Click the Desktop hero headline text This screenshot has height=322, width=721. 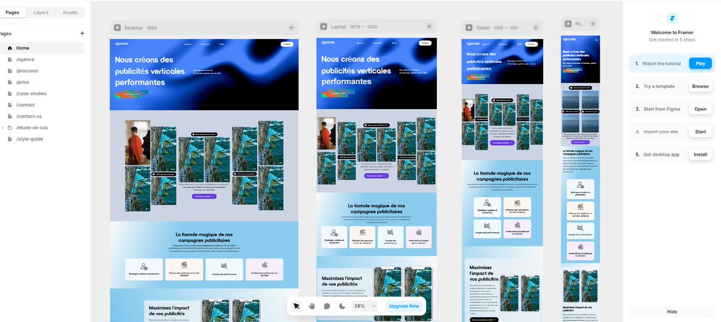(x=150, y=71)
